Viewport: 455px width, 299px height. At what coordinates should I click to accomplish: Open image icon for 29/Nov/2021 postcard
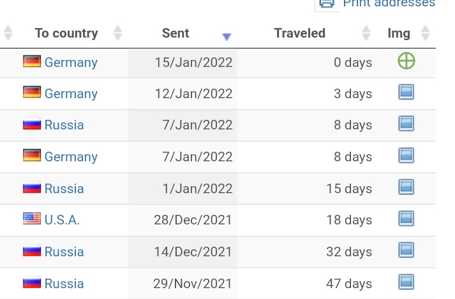pyautogui.click(x=406, y=282)
